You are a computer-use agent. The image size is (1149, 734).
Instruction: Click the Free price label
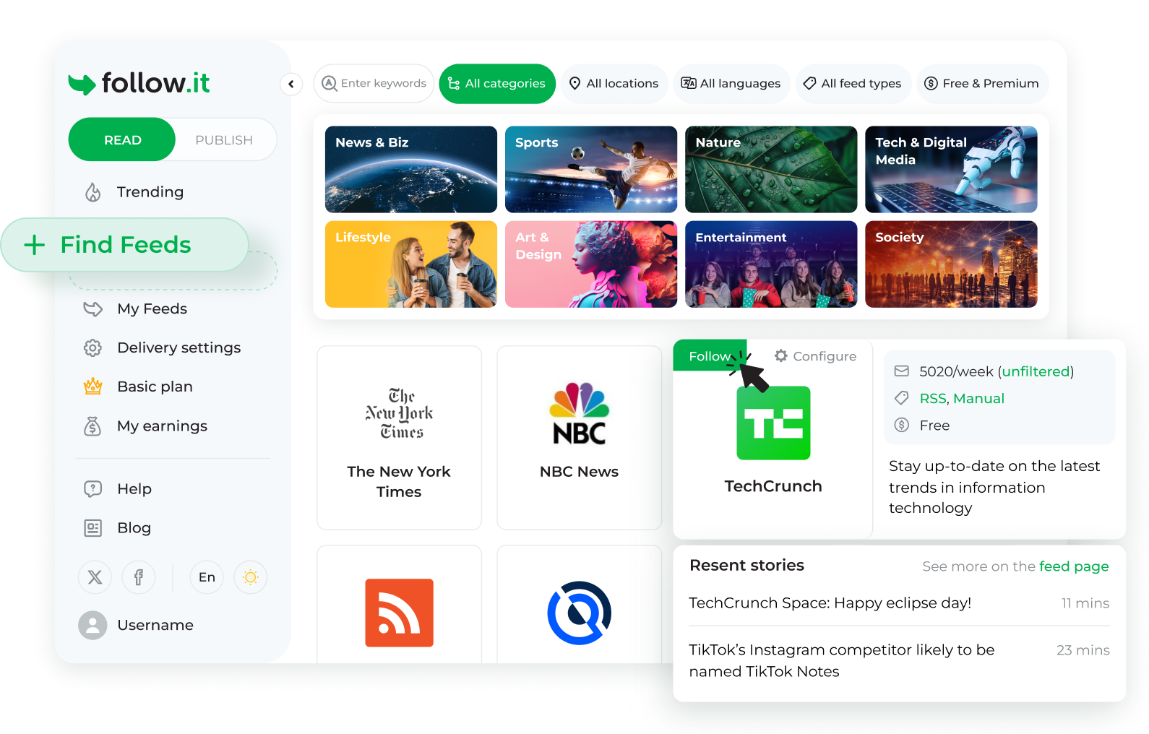tap(934, 426)
